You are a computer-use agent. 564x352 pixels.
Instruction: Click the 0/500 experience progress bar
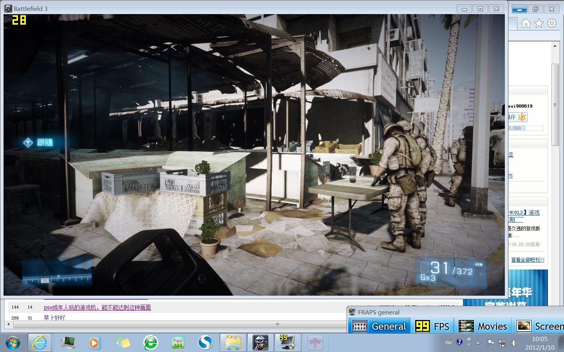(526, 128)
